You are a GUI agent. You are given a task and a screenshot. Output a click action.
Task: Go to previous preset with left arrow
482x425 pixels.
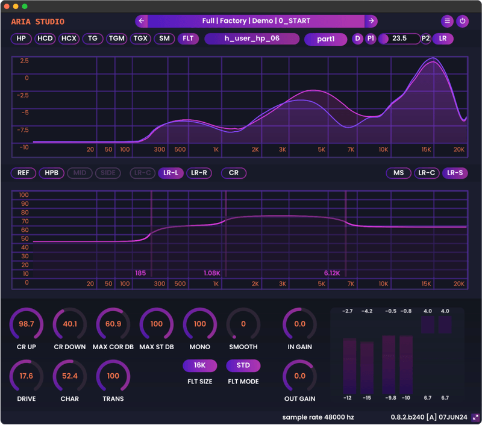[142, 21]
